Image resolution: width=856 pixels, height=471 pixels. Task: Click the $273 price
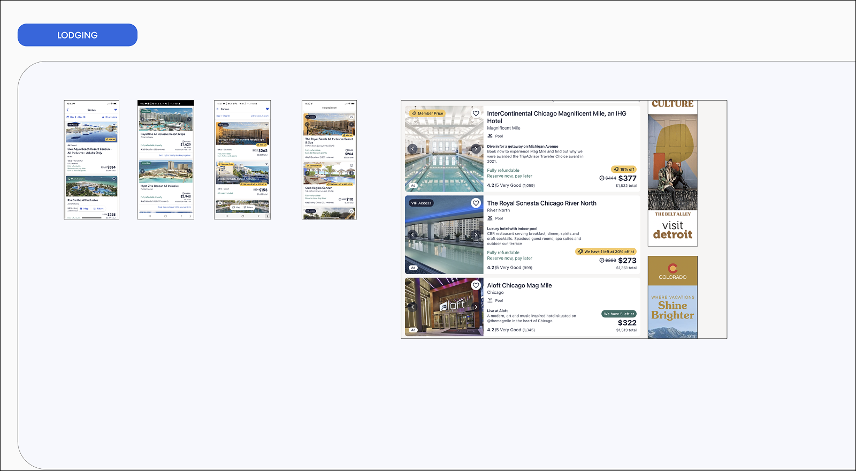(628, 261)
